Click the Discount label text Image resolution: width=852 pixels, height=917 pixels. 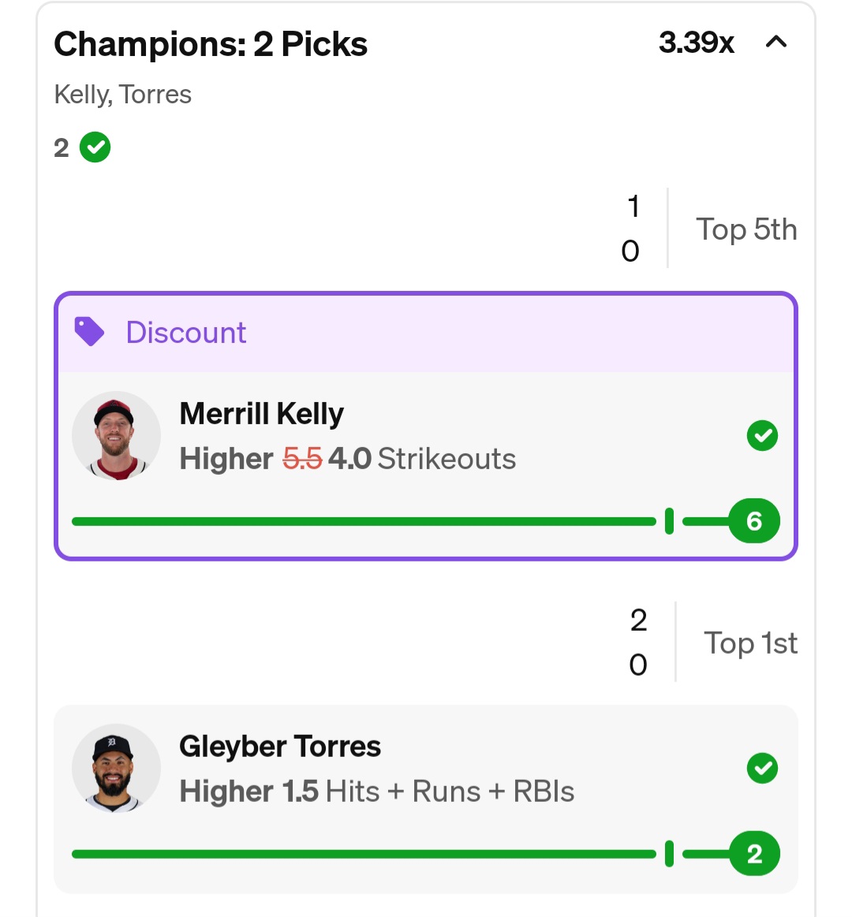(186, 333)
